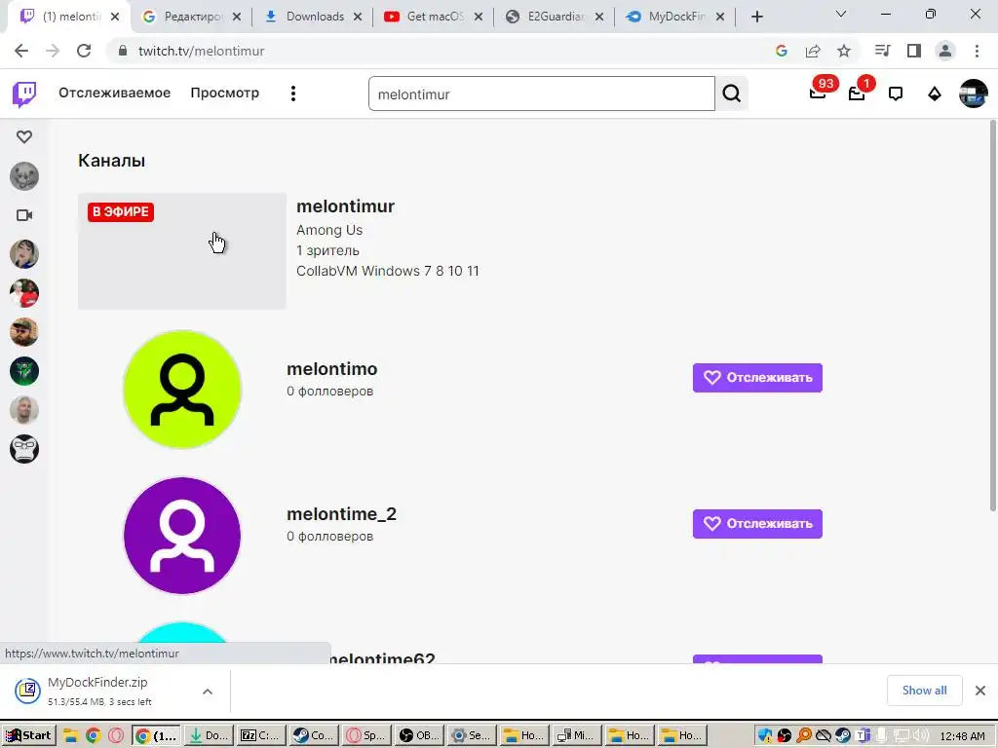Click Show all downloads
Image resolution: width=998 pixels, height=748 pixels.
pos(924,691)
